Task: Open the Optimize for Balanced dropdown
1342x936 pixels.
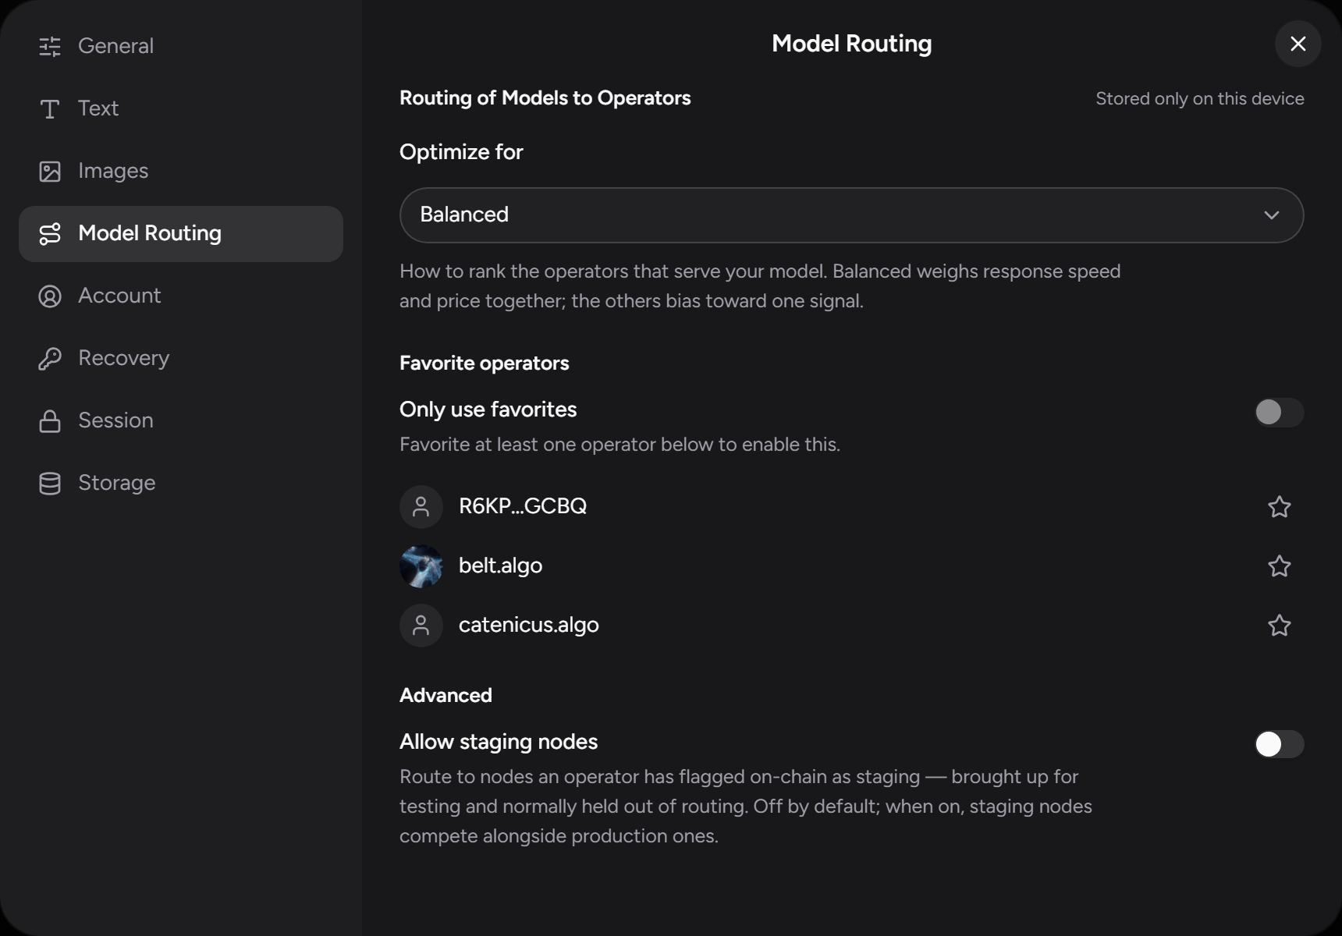Action: tap(851, 215)
